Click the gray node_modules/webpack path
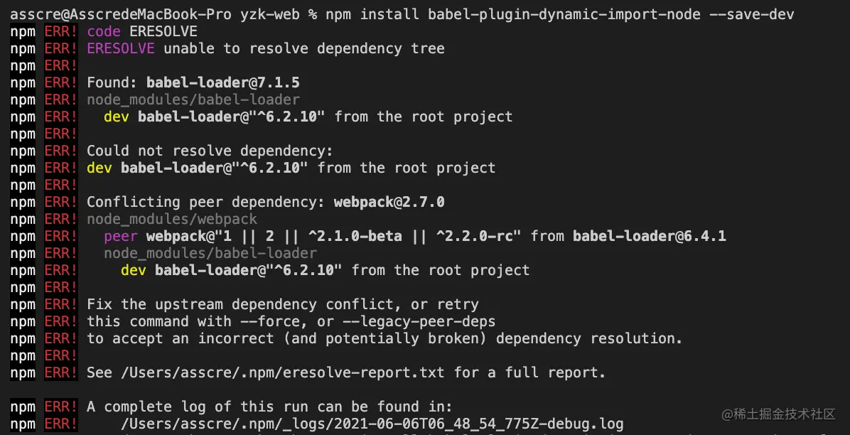This screenshot has height=435, width=850. point(172,219)
